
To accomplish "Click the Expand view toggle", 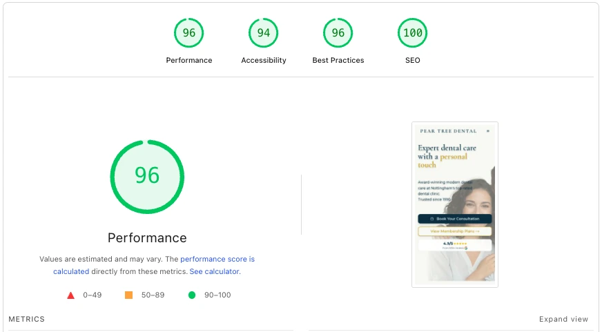I will coord(563,319).
